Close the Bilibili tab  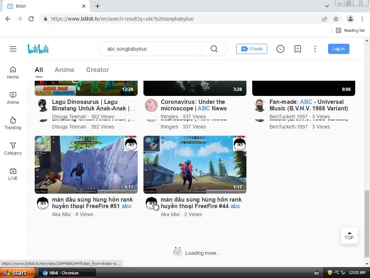pyautogui.click(x=84, y=6)
